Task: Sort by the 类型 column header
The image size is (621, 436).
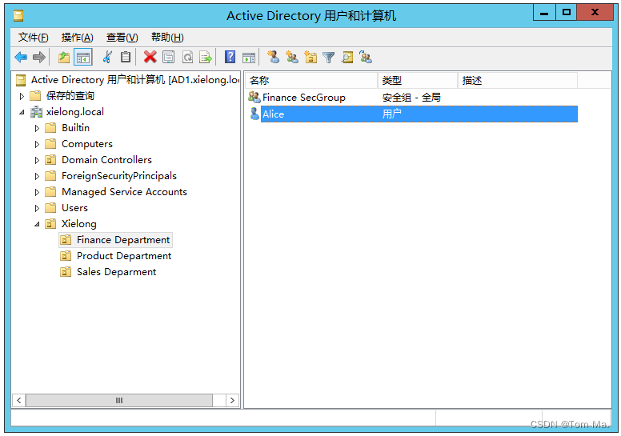Action: 418,80
